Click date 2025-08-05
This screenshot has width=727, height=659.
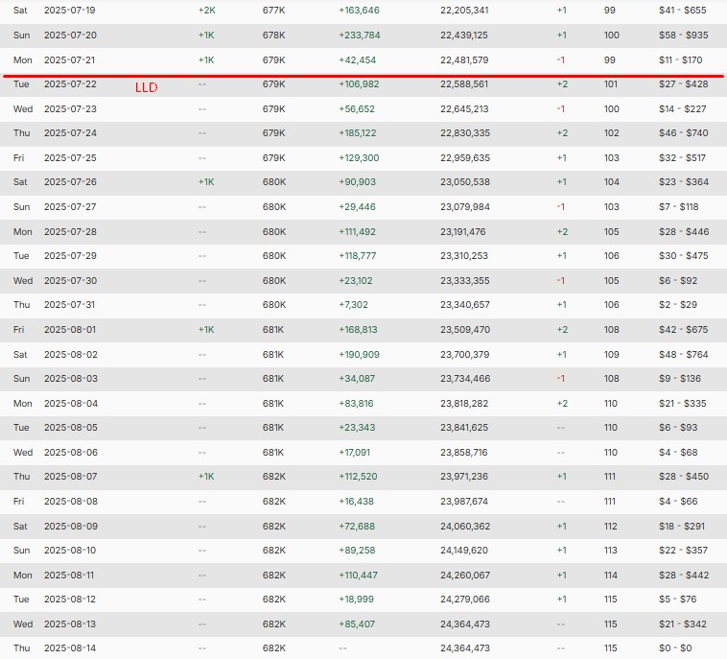(70, 428)
